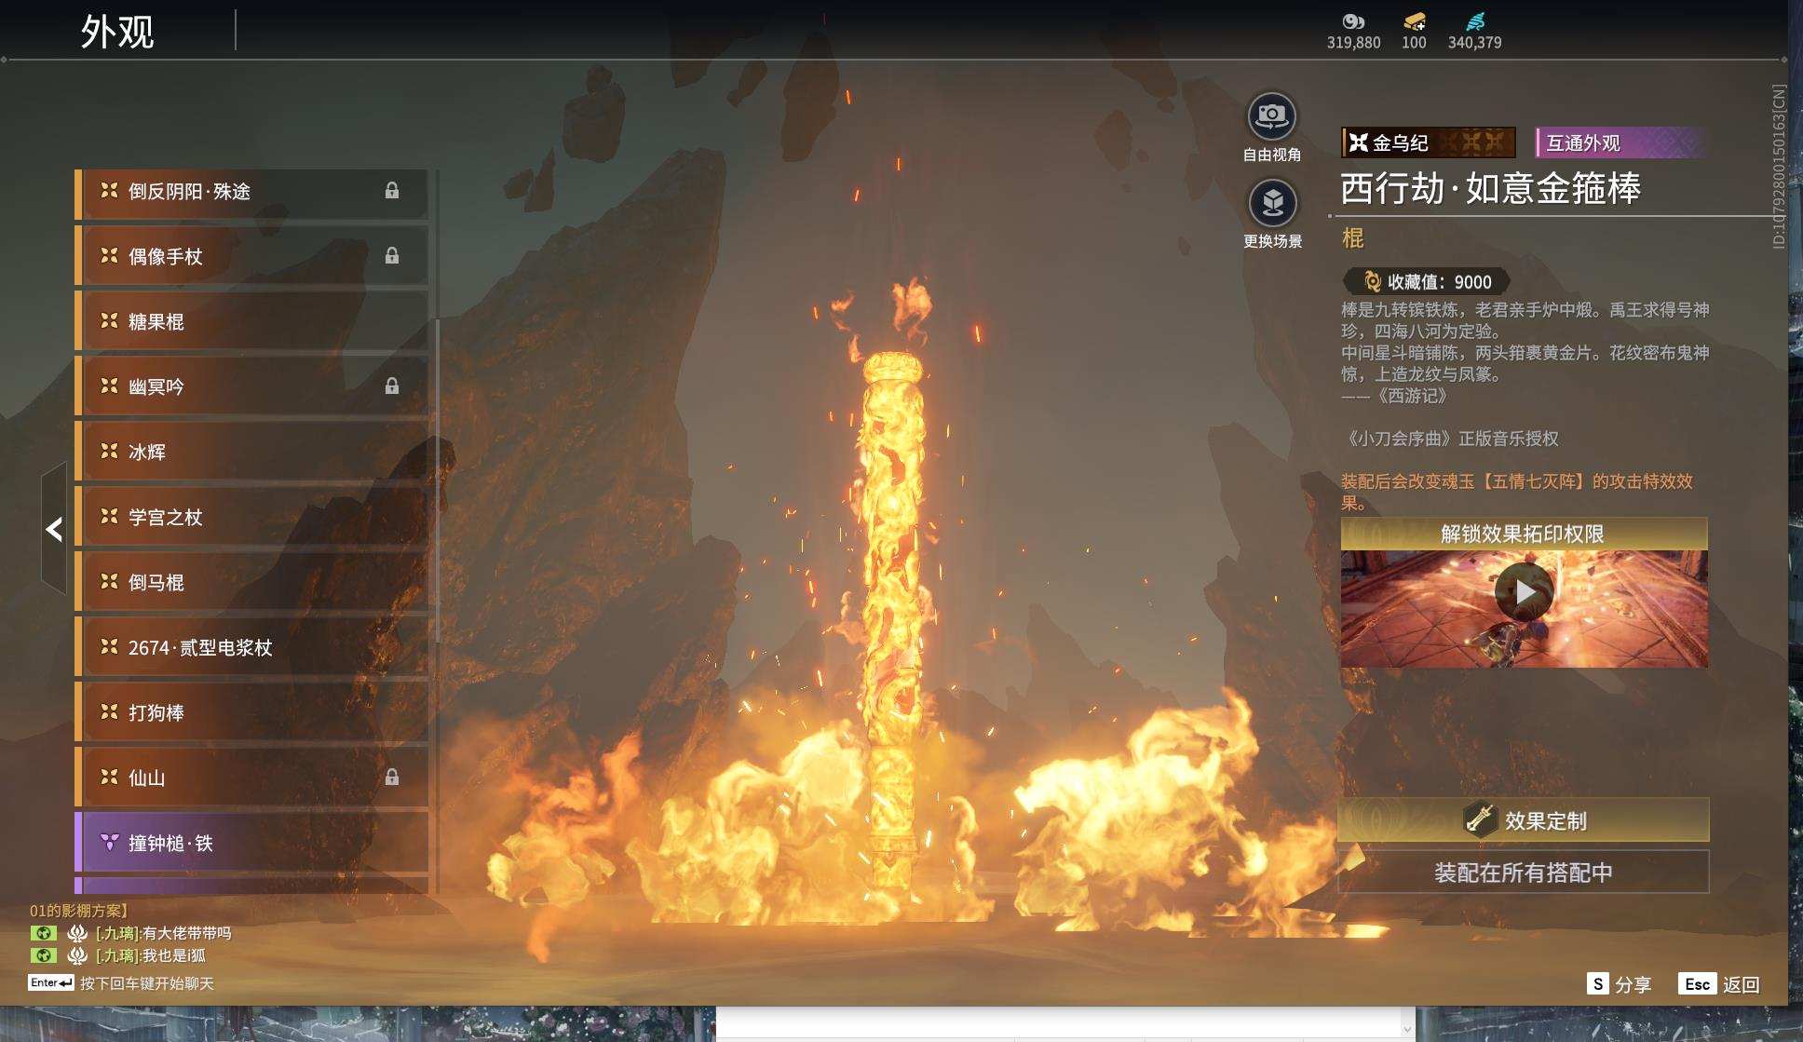Click the 金乌纪 rarity tag
The image size is (1803, 1042).
1429,142
